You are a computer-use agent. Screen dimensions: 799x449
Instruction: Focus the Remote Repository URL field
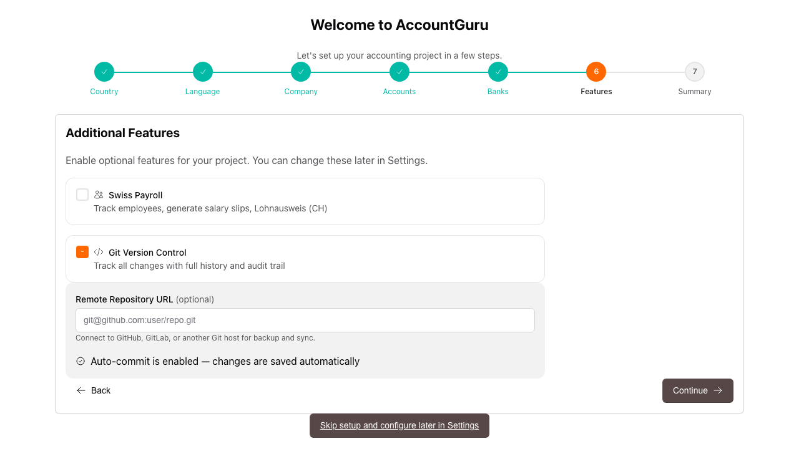pos(305,320)
